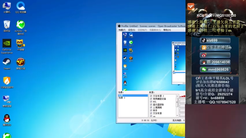246x138 pixels.
Task: Click the 丢失帧数 status bar entry
Action: click(179, 120)
